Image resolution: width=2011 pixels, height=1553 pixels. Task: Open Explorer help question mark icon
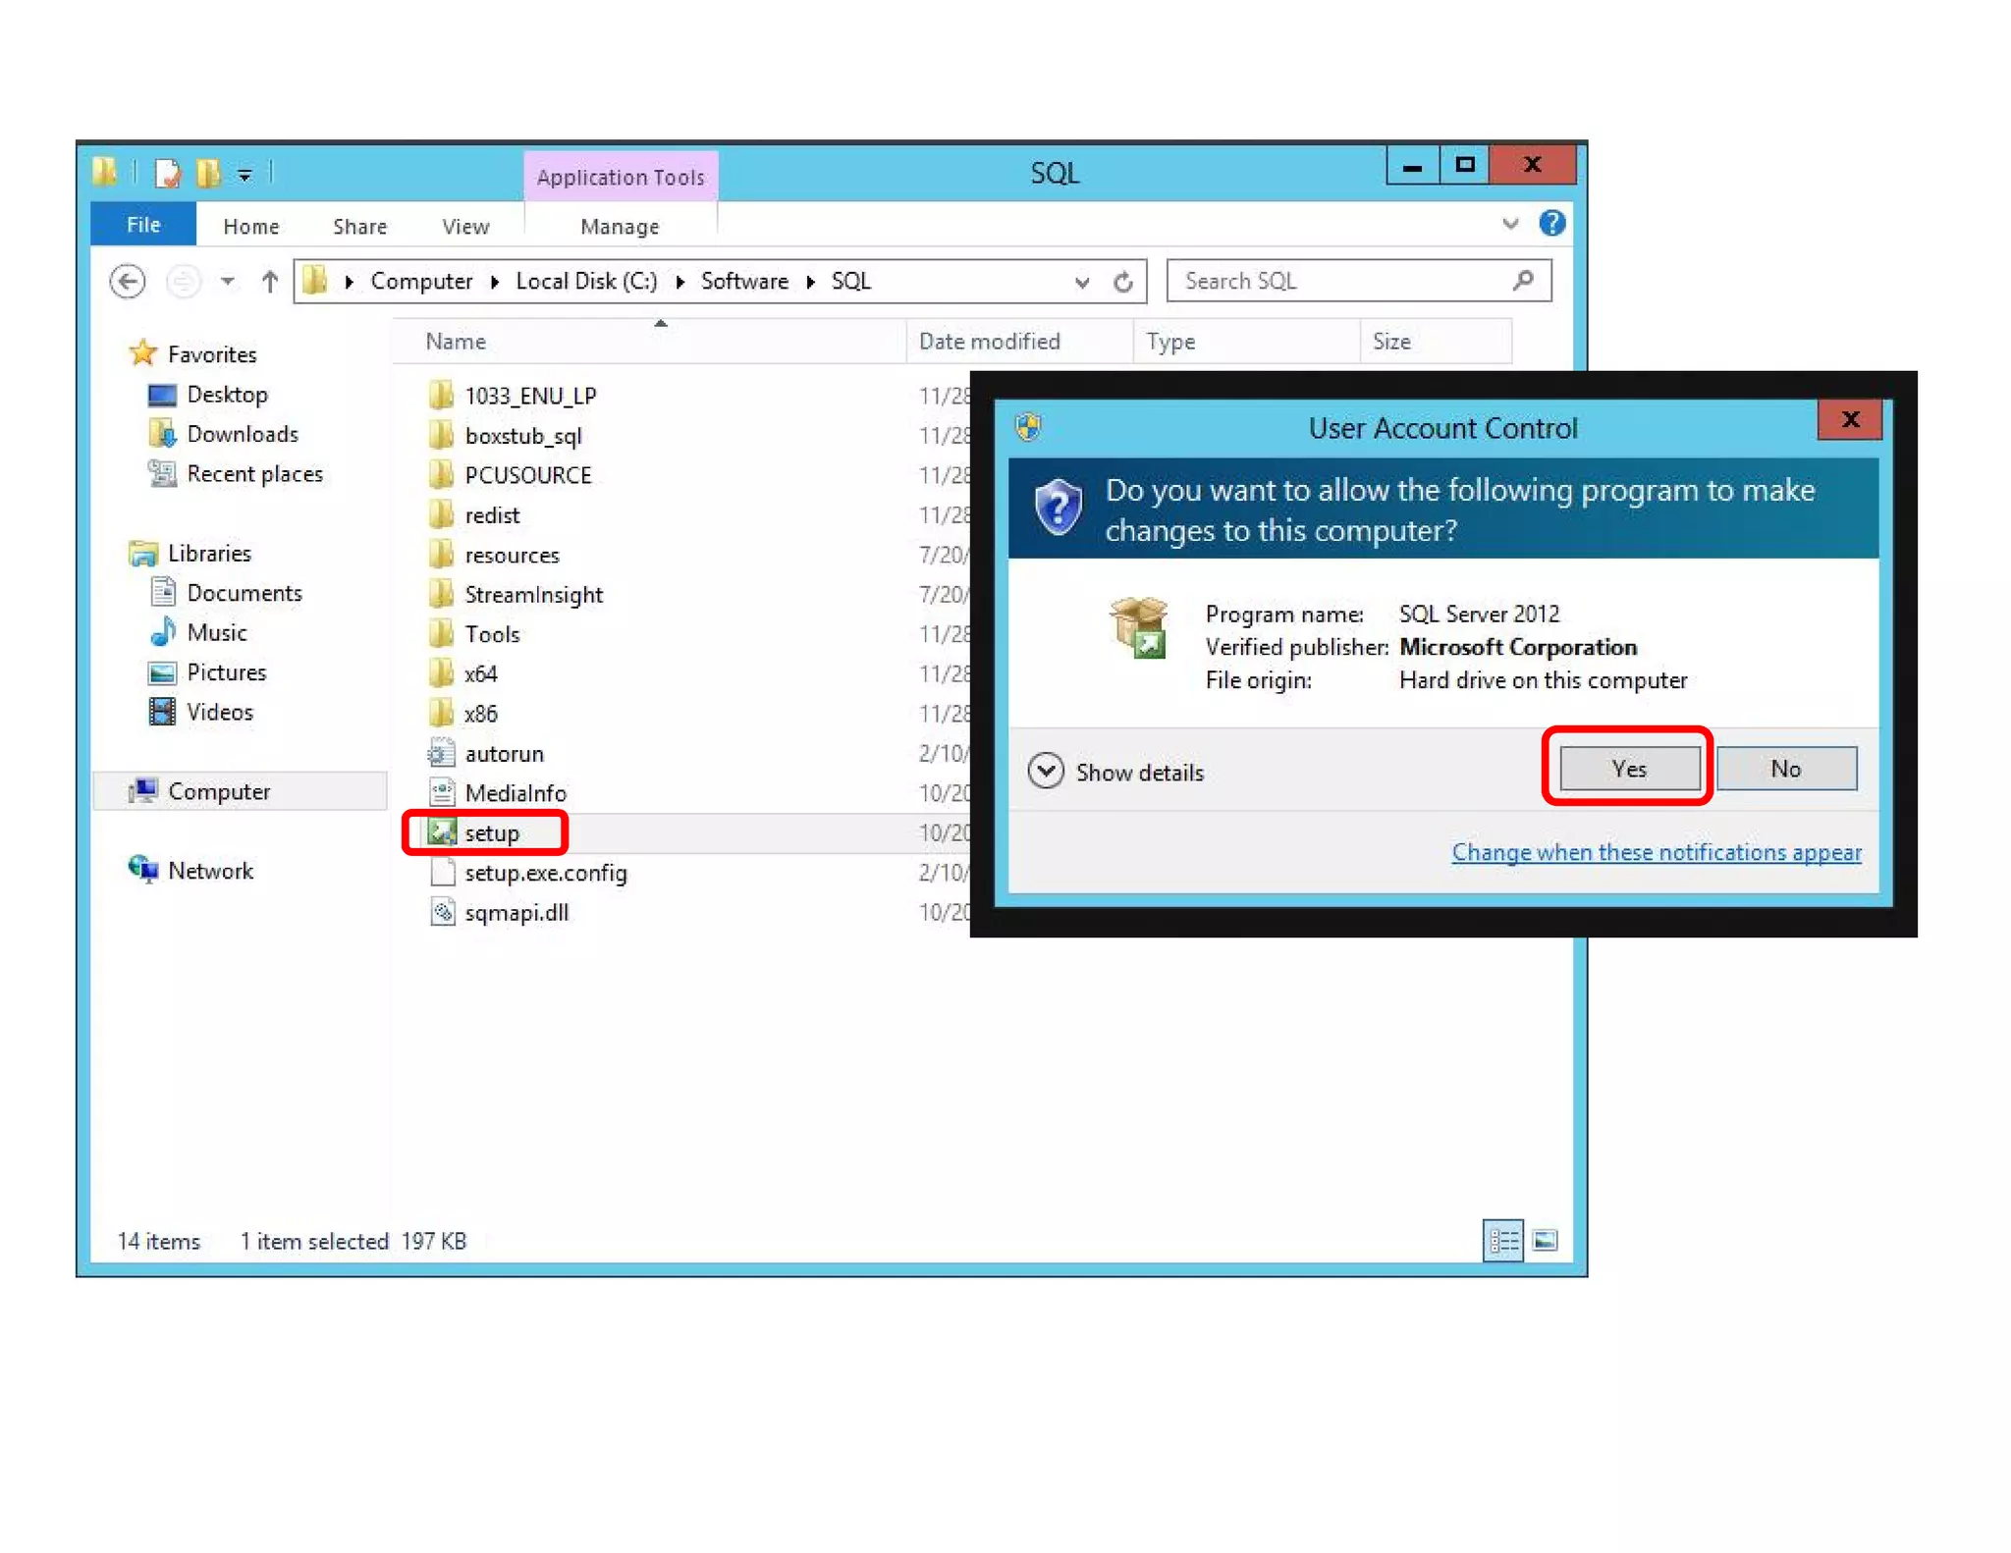click(x=1551, y=224)
